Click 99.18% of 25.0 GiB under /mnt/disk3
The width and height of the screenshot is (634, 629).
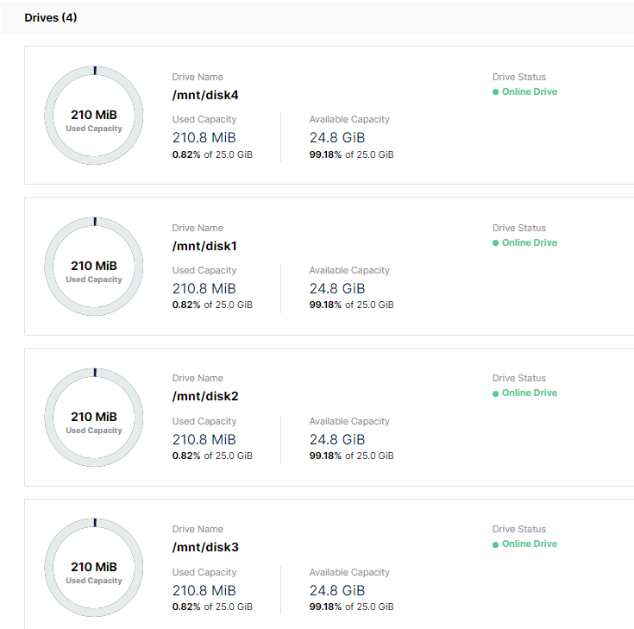(351, 607)
